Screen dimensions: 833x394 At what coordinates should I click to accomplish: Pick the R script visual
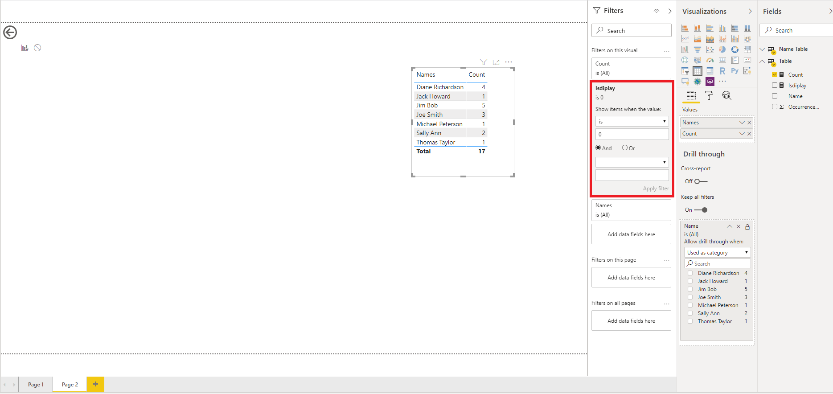pyautogui.click(x=722, y=71)
